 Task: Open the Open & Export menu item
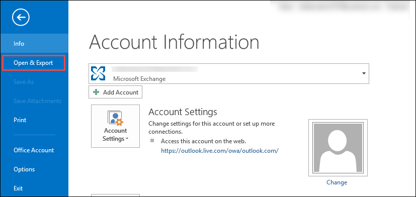pyautogui.click(x=33, y=63)
